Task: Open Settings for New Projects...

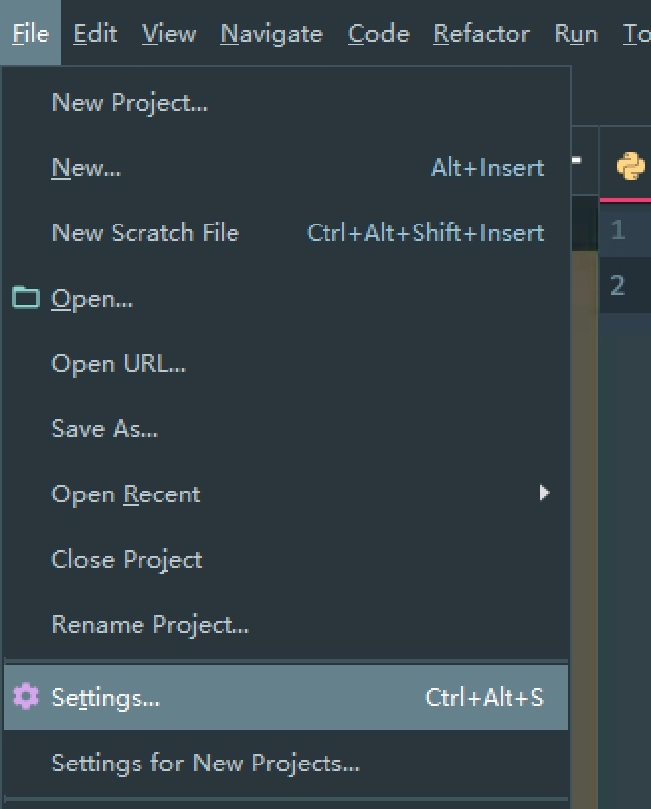Action: click(x=206, y=764)
